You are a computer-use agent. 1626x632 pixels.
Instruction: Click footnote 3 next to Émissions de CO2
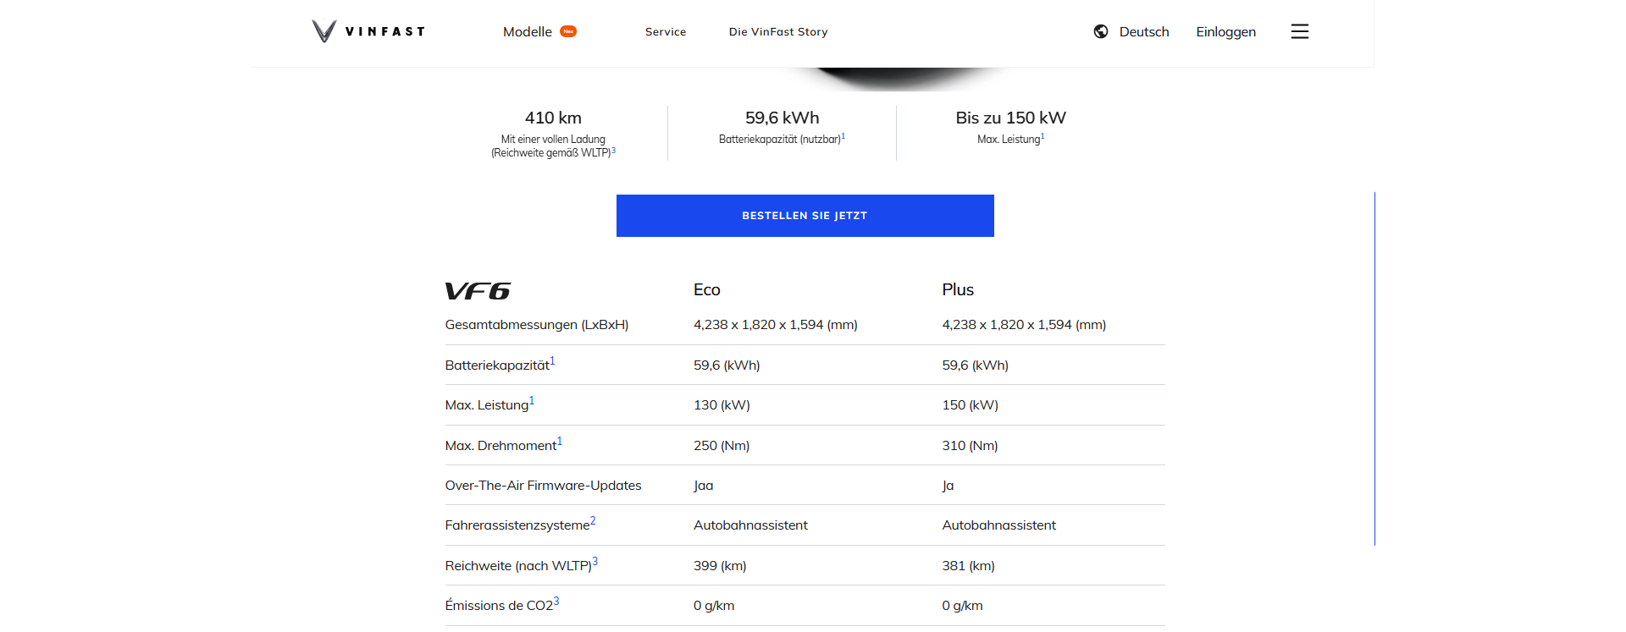[556, 599]
